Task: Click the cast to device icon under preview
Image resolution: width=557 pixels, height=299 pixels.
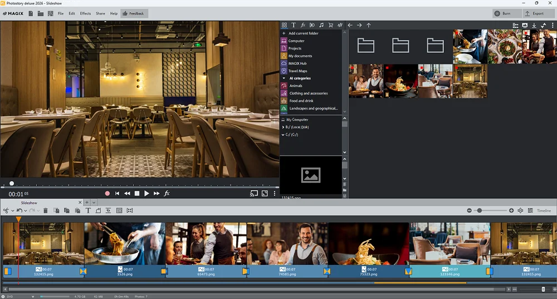Action: [254, 193]
